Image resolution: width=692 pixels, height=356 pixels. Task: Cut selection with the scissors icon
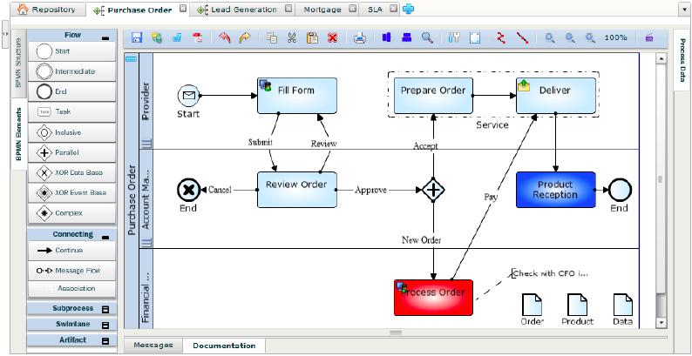(x=291, y=38)
